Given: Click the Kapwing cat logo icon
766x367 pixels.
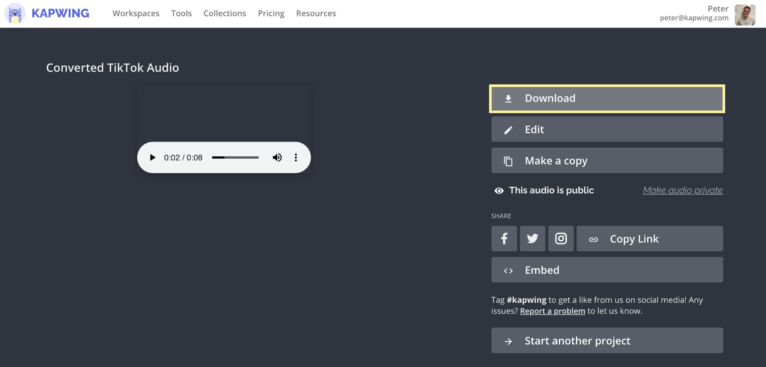Looking at the screenshot, I should tap(15, 14).
